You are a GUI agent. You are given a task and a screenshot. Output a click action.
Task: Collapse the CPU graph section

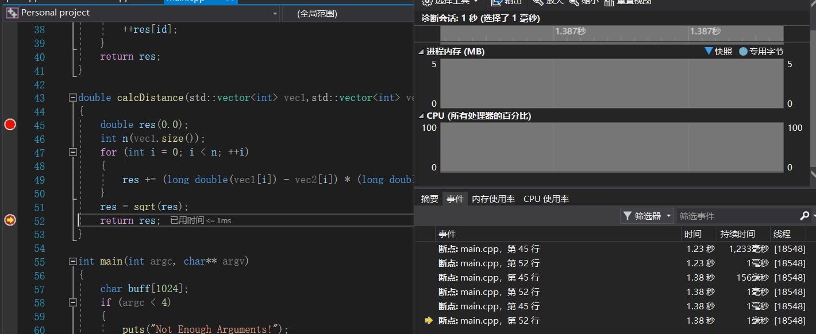422,116
